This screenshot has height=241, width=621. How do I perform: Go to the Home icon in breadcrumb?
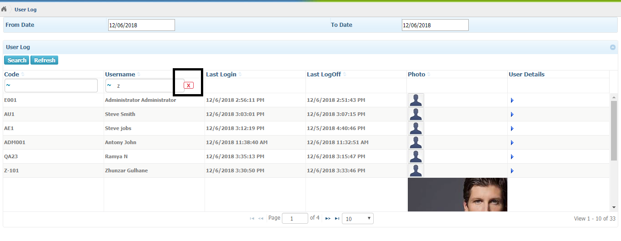tap(4, 9)
